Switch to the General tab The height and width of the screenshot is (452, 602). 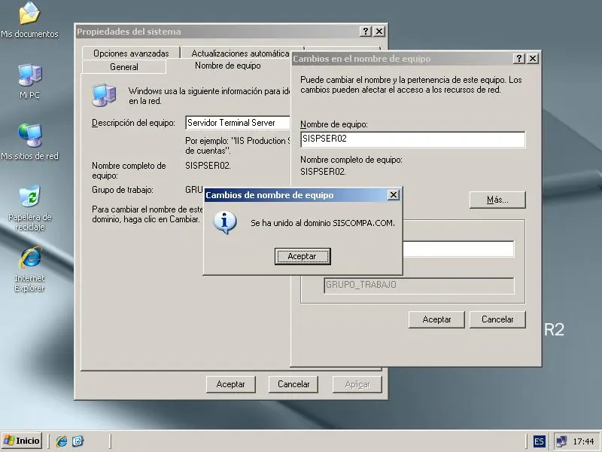coord(124,67)
